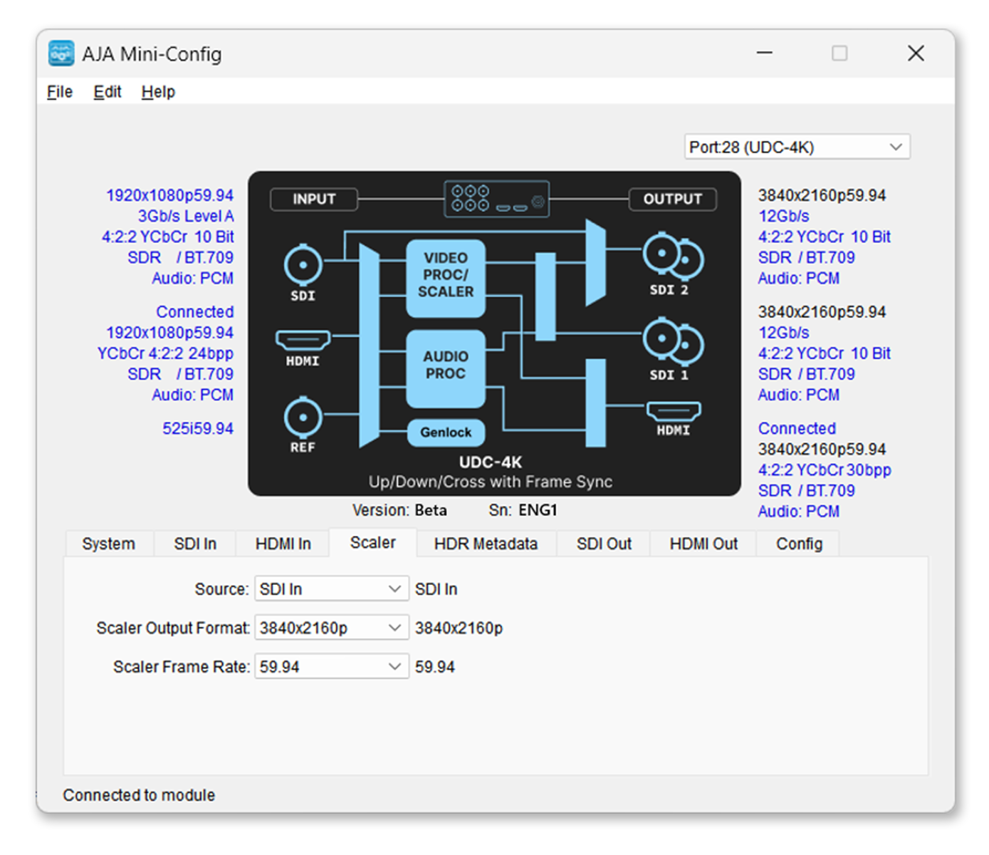Image resolution: width=989 pixels, height=855 pixels.
Task: Click the HDMI output connector icon
Action: (x=673, y=411)
